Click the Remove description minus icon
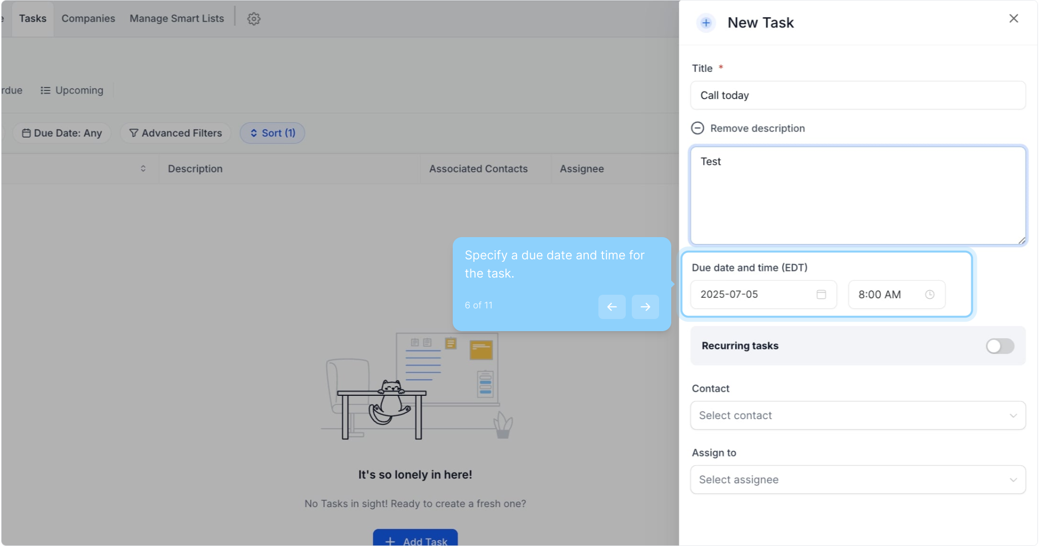The image size is (1039, 546). [x=698, y=128]
